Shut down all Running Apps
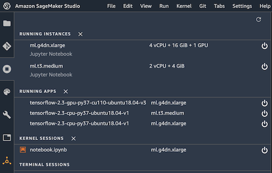 click(x=66, y=91)
